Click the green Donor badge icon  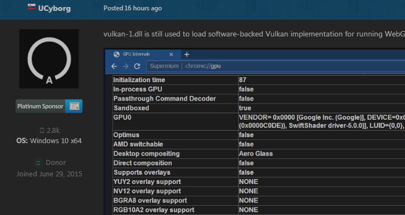(38, 163)
